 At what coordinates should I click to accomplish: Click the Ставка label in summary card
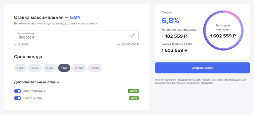click(166, 12)
